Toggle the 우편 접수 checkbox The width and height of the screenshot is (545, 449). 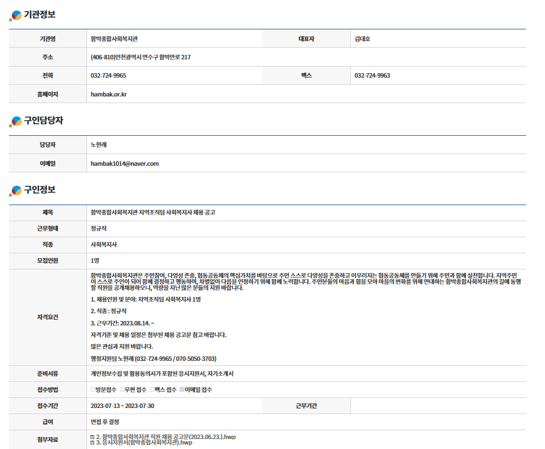coord(123,390)
